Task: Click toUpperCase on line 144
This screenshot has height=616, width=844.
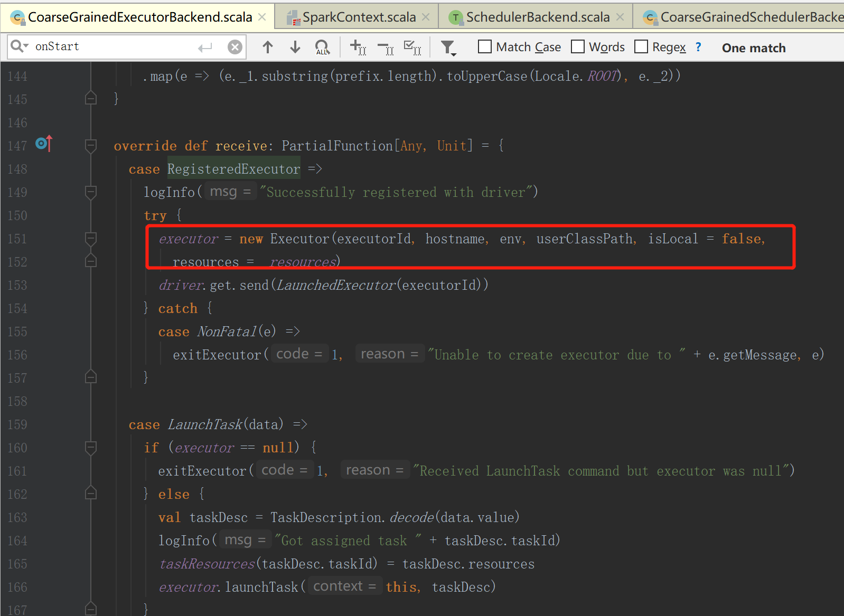Action: click(487, 76)
